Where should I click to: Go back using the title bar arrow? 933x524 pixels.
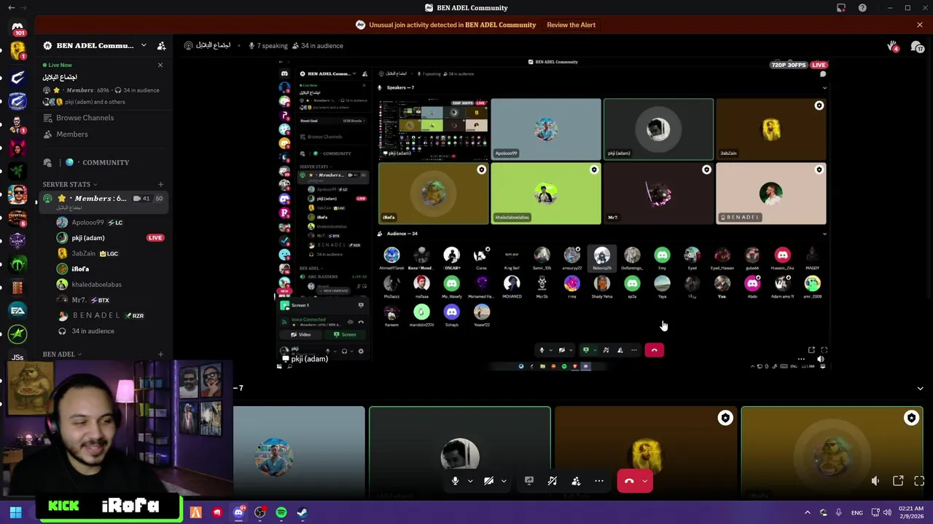point(11,8)
